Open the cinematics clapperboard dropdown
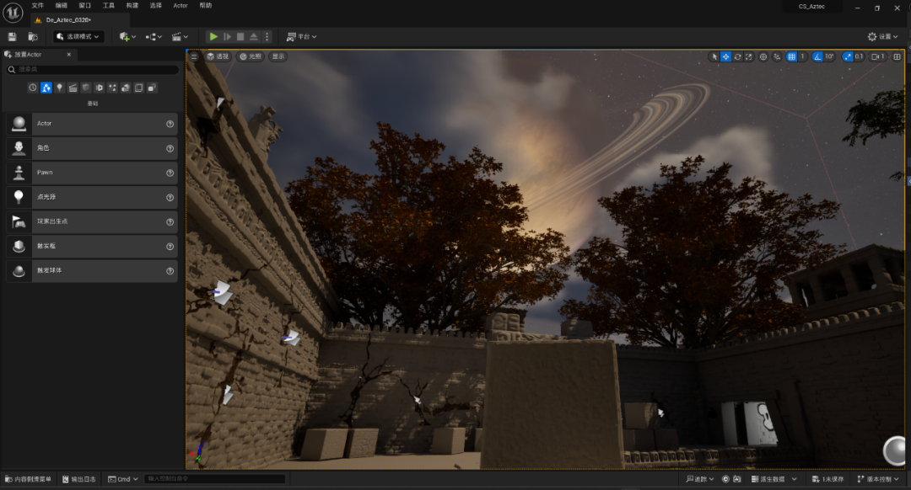This screenshot has height=490, width=911. coord(180,36)
